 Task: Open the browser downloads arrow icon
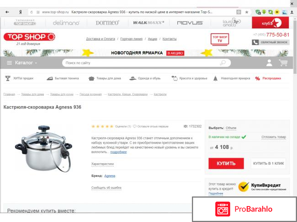[292, 12]
